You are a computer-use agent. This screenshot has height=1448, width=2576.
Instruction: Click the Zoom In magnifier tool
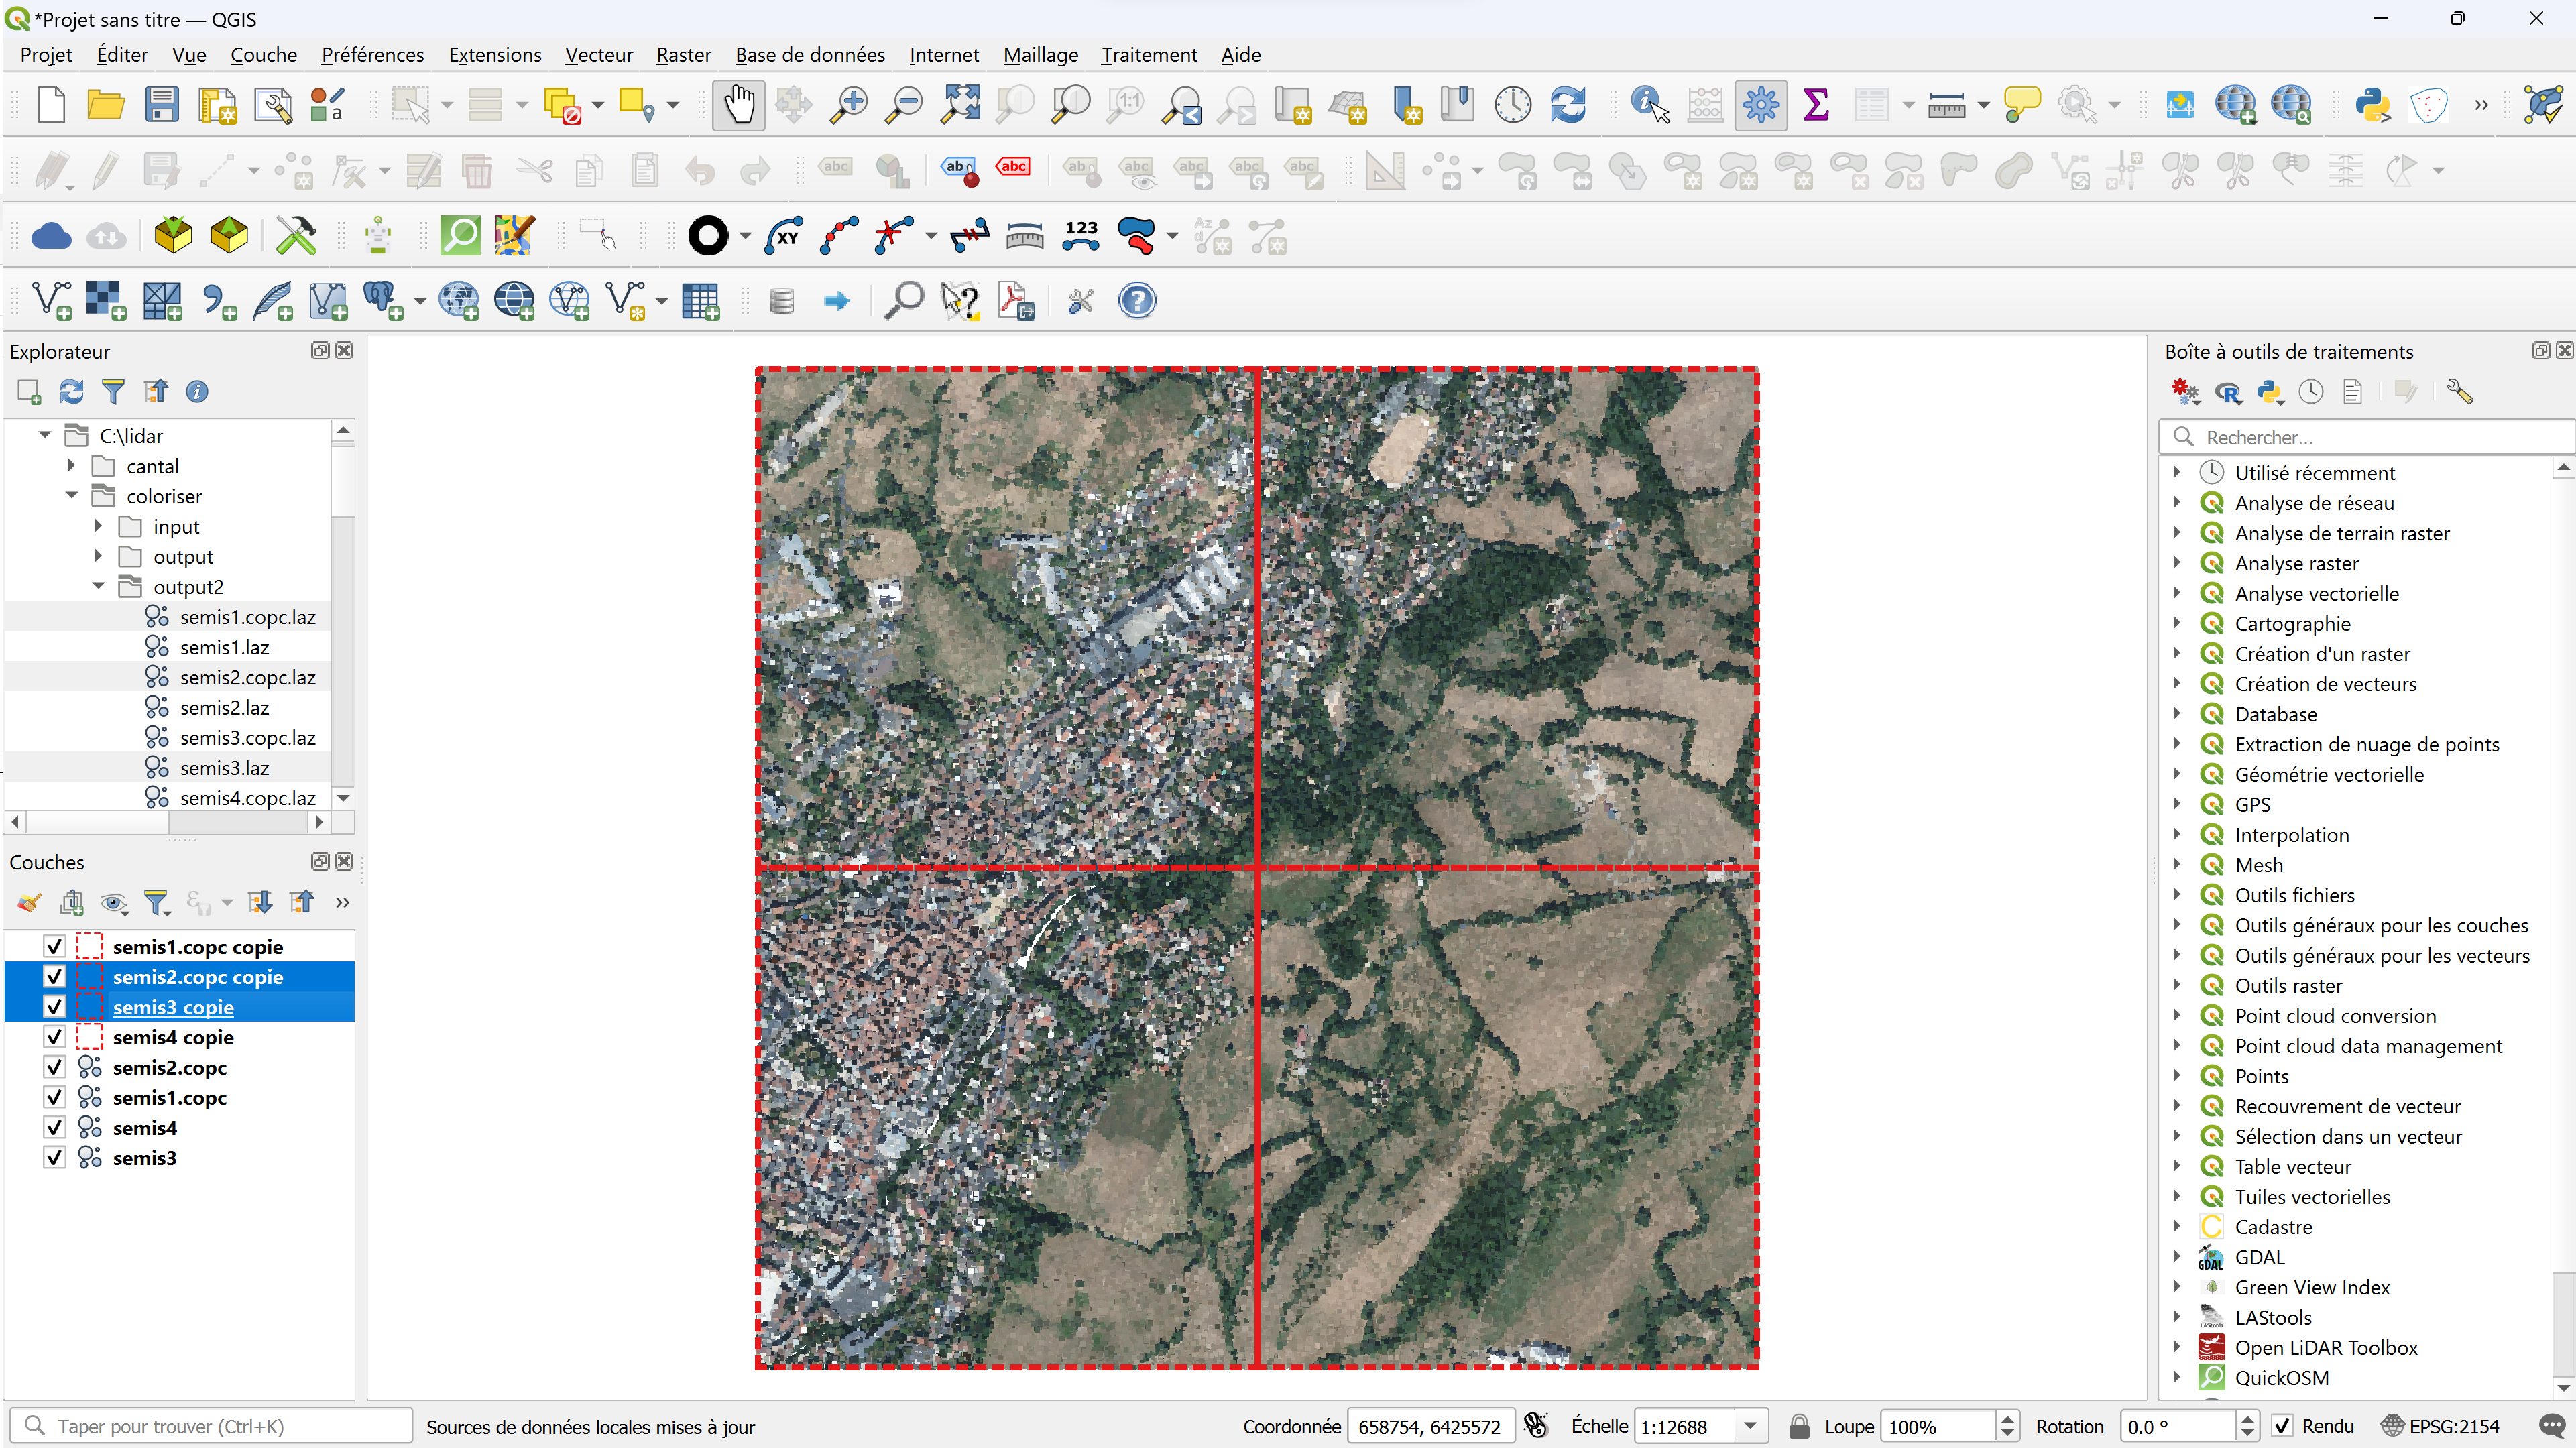(849, 105)
